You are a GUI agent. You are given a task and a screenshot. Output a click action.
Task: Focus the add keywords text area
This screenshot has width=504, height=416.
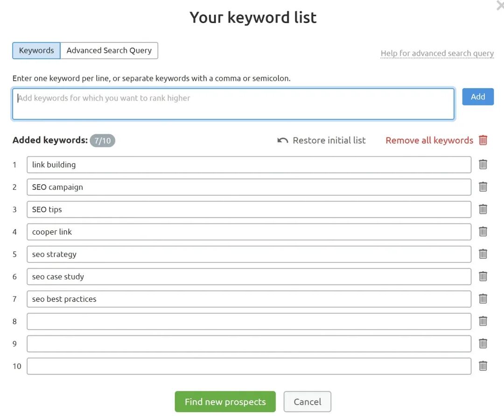[x=233, y=104]
